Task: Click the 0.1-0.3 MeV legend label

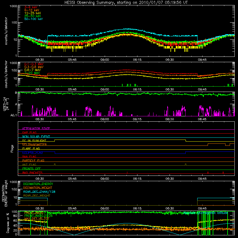Action: click(34, 64)
